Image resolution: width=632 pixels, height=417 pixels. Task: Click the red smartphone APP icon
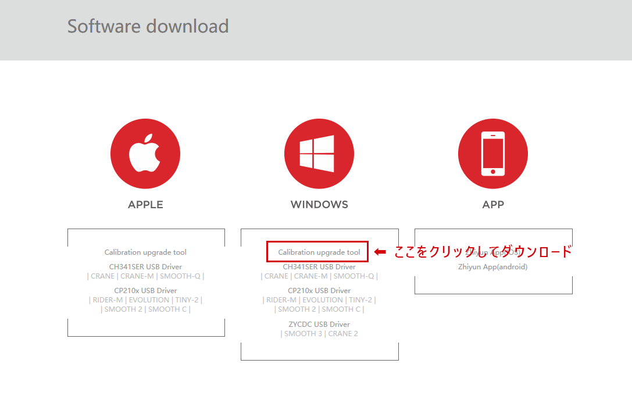point(492,154)
